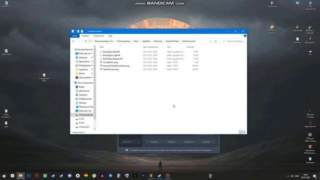Open Discord taskbar icon
Screen dimensions: 320x180
69,175
